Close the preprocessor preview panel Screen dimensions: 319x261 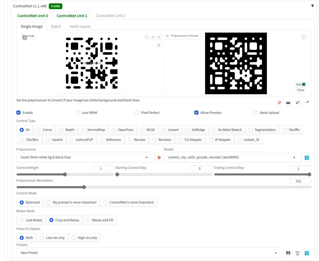[301, 90]
